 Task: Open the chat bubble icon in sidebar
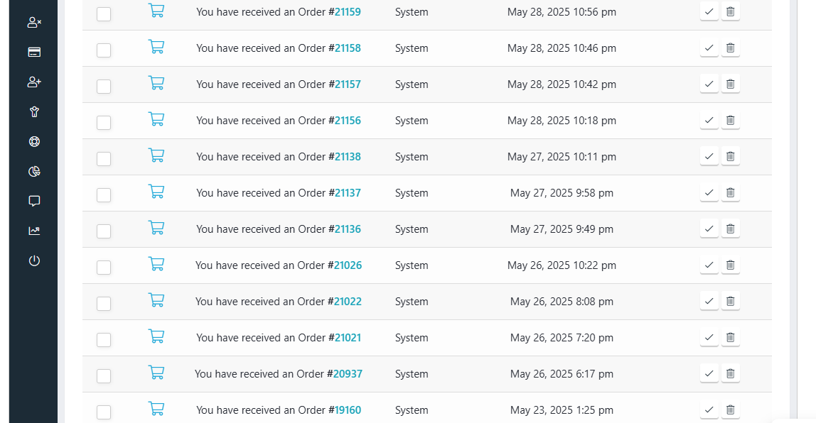coord(34,201)
